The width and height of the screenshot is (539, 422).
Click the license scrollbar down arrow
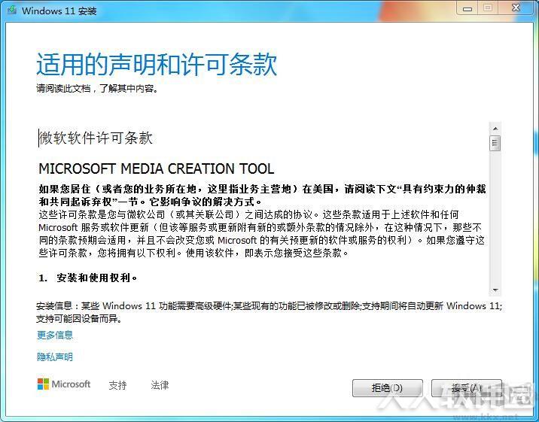click(x=495, y=290)
